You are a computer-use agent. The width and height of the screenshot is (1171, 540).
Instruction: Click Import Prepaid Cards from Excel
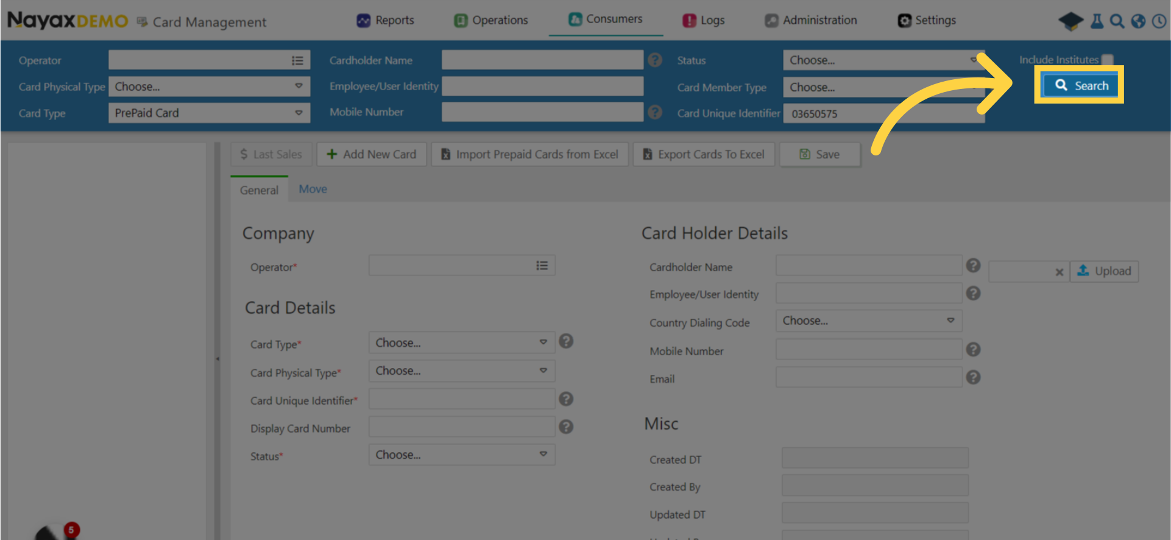(529, 154)
